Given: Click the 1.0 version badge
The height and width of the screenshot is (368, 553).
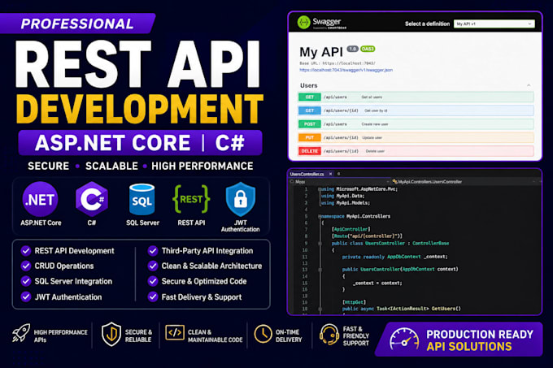Looking at the screenshot, I should click(x=352, y=49).
